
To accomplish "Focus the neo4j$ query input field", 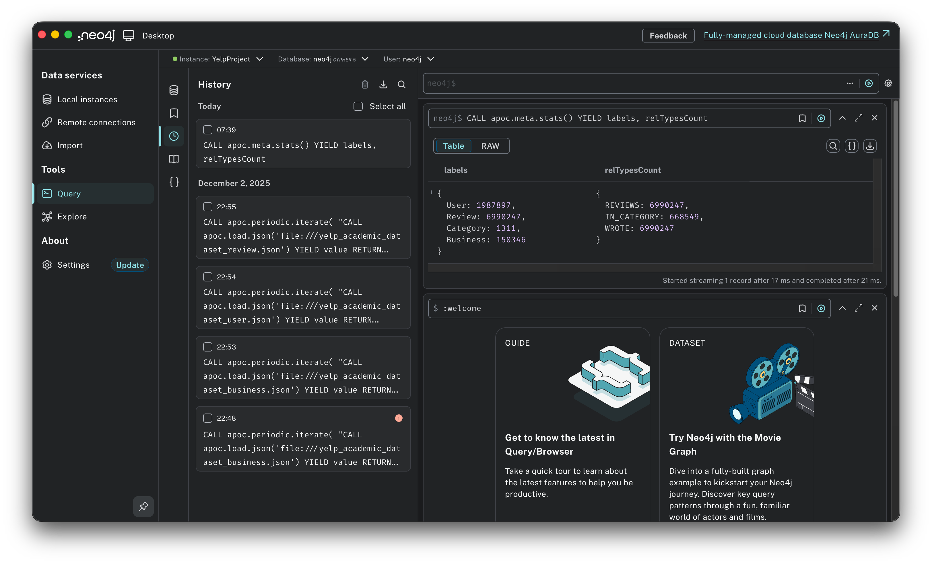I will point(624,83).
